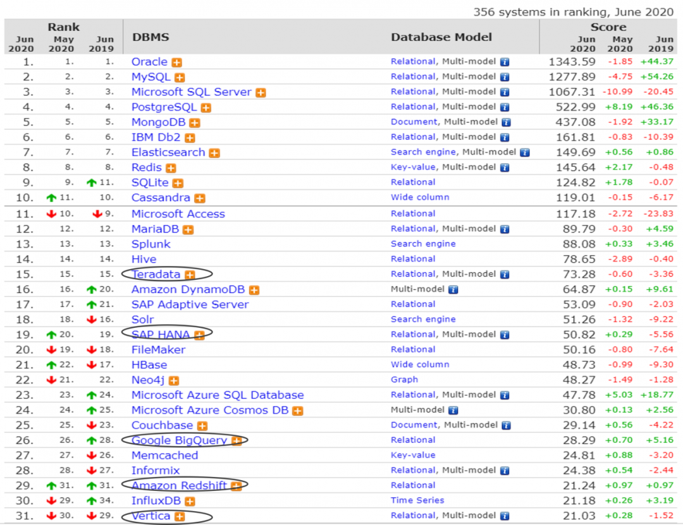Click the Search engine link in Elasticsearch row
Image resolution: width=683 pixels, height=525 pixels.
tap(423, 152)
